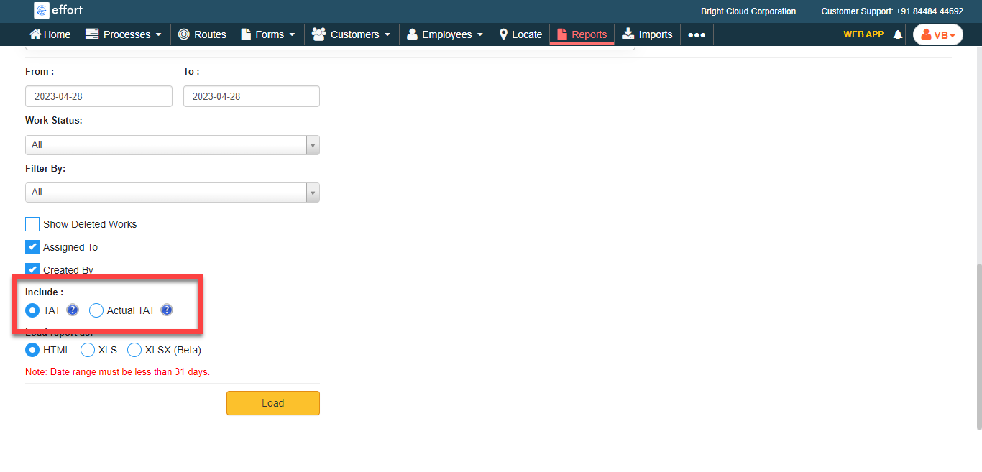Click the From date input field
Screen dimensions: 982x472
pos(98,96)
